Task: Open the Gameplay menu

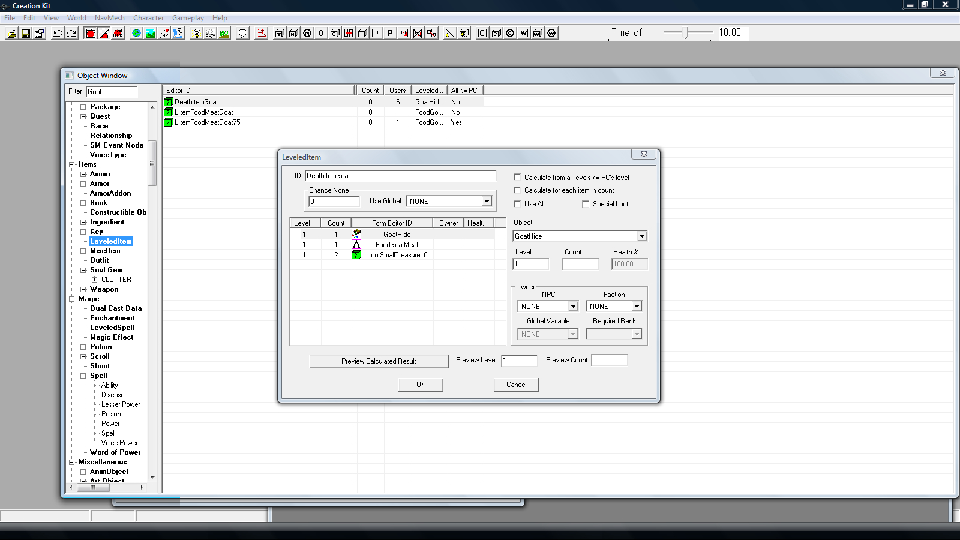Action: (188, 18)
